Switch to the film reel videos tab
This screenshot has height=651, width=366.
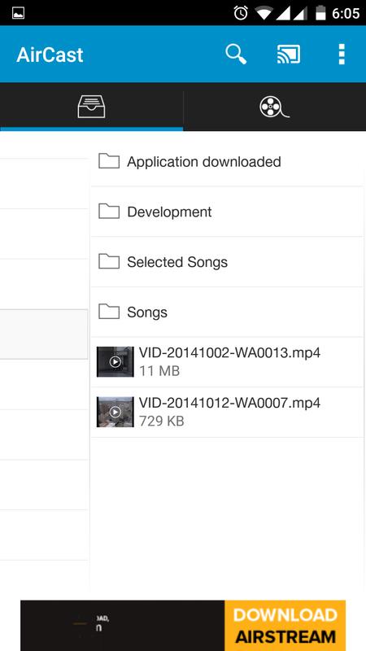click(x=275, y=107)
